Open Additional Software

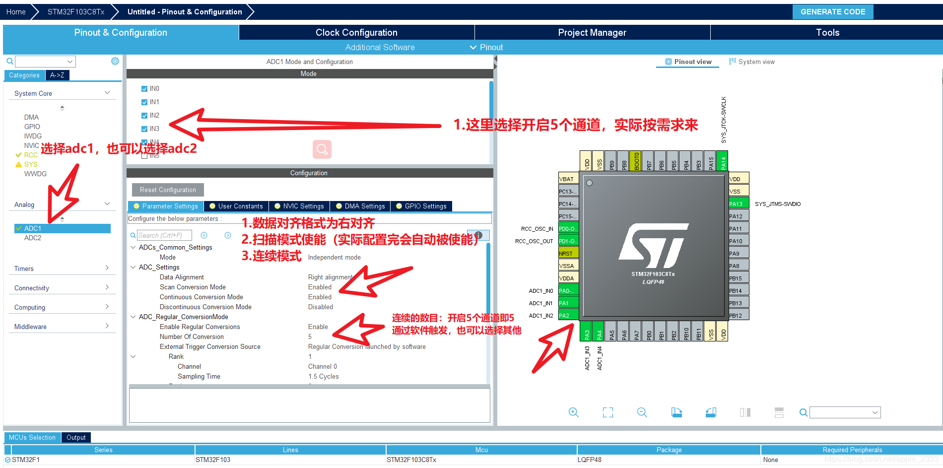pos(380,47)
